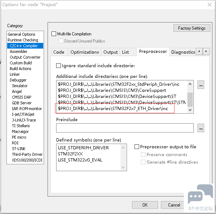The image size is (216, 214).
Task: Switch to the Output tab
Action: pos(111,52)
